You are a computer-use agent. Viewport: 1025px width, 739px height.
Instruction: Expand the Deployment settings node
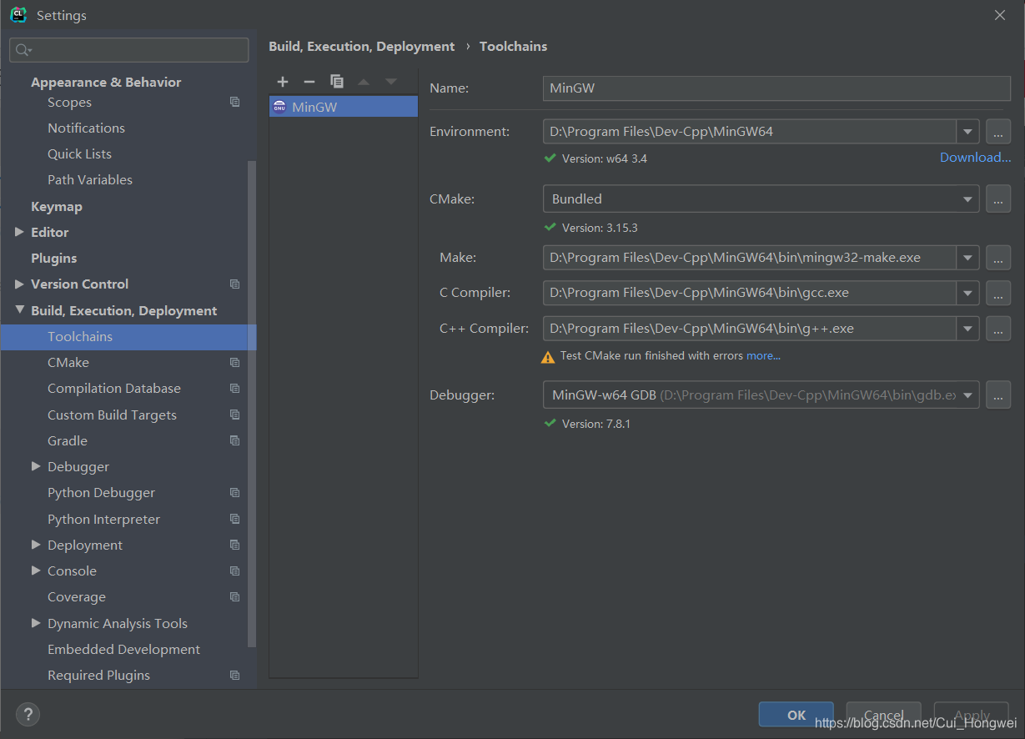coord(36,545)
